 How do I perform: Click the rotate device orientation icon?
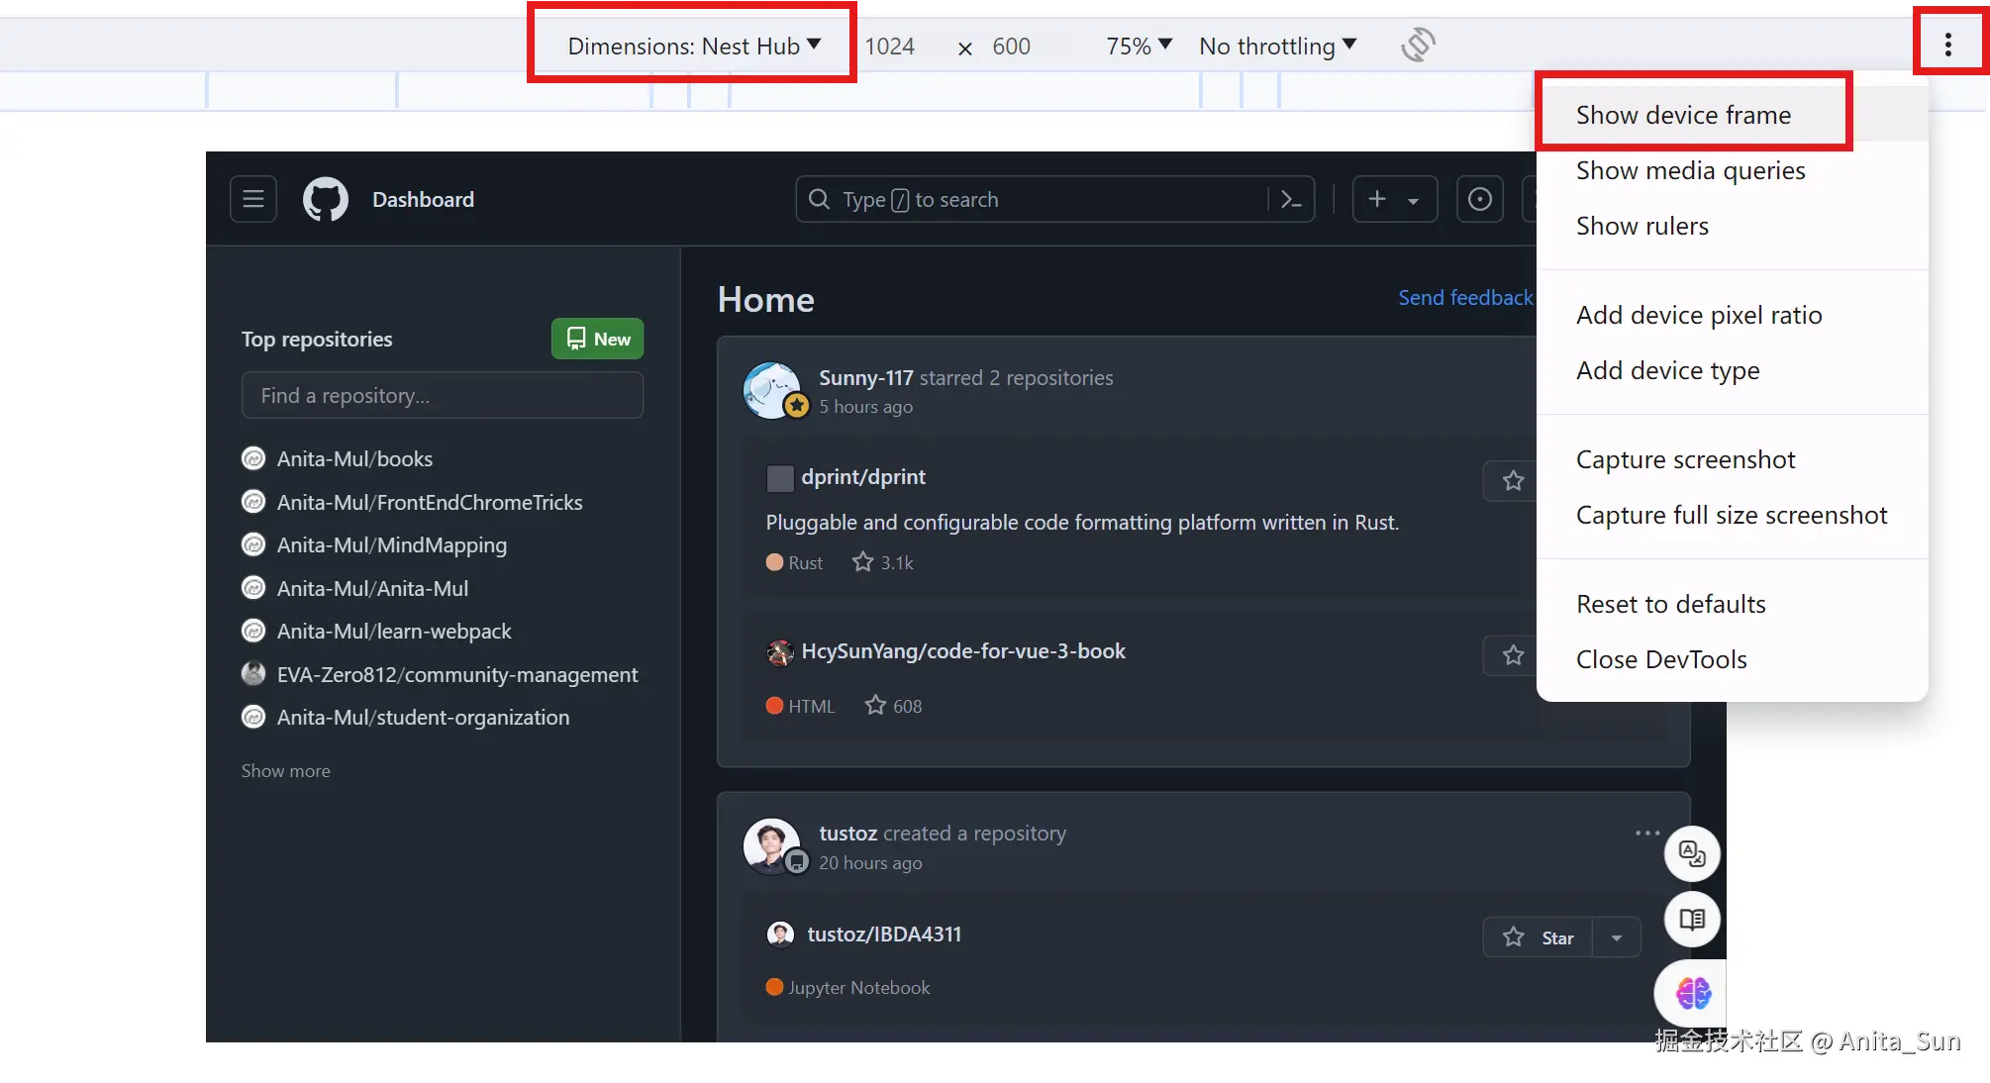coord(1418,45)
